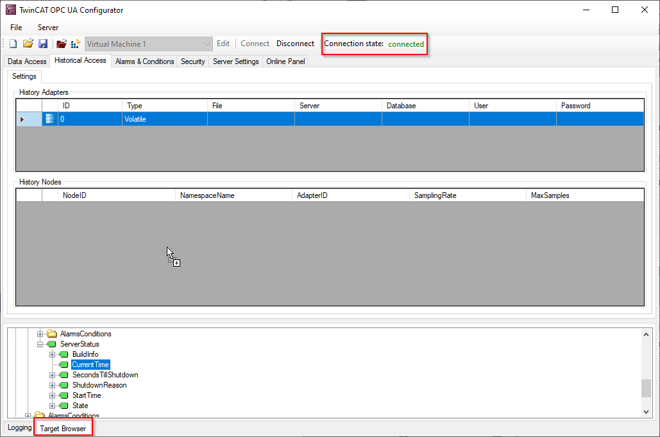Click the green 'connected' status text
The height and width of the screenshot is (437, 660).
[x=406, y=44]
